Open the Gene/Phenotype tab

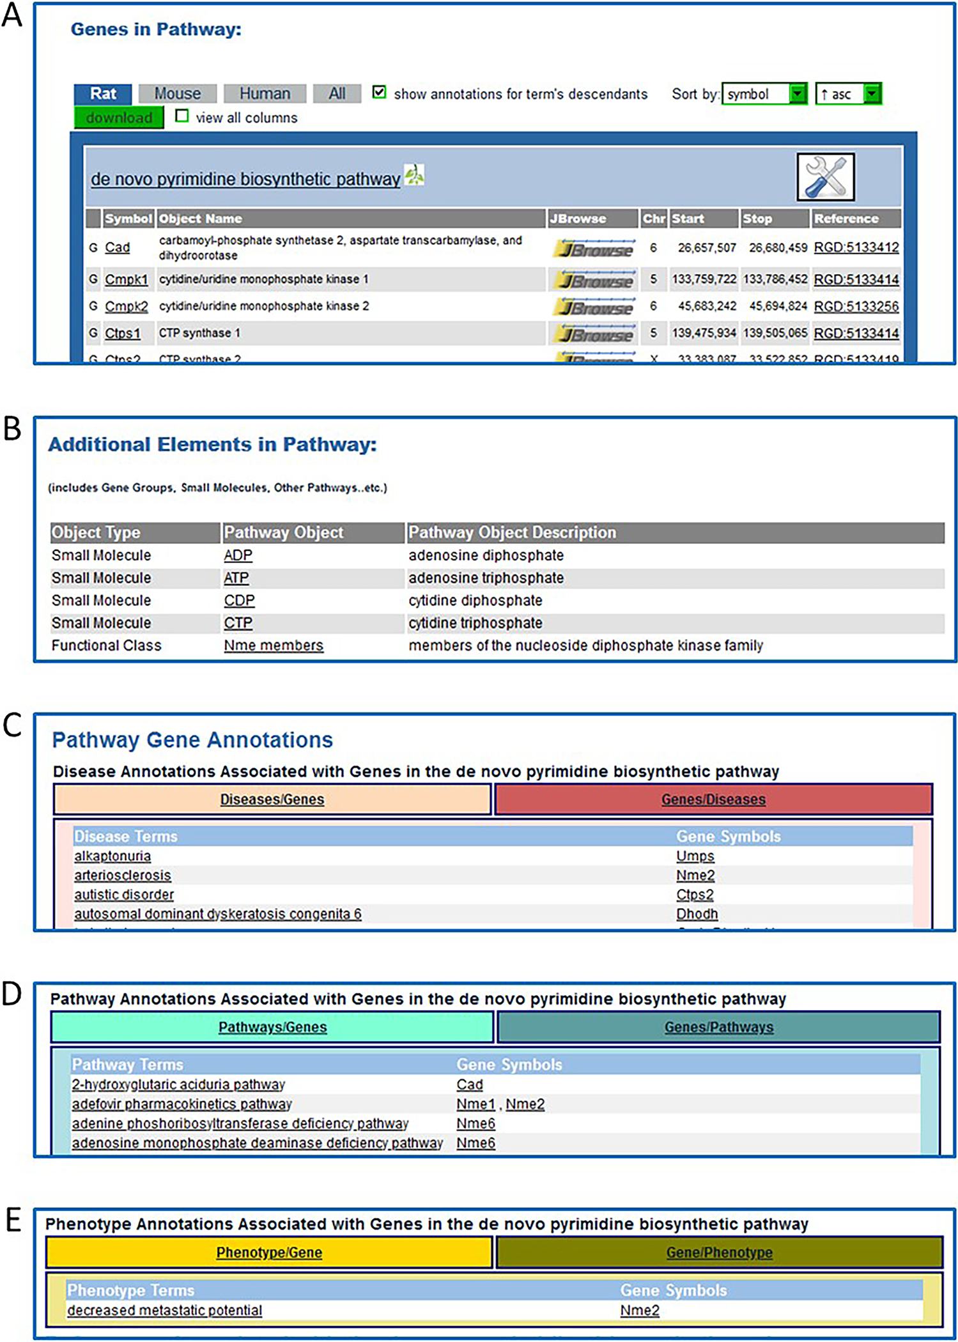[719, 1253]
